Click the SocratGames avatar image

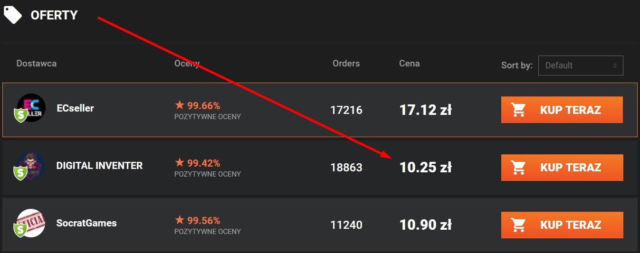(x=31, y=223)
